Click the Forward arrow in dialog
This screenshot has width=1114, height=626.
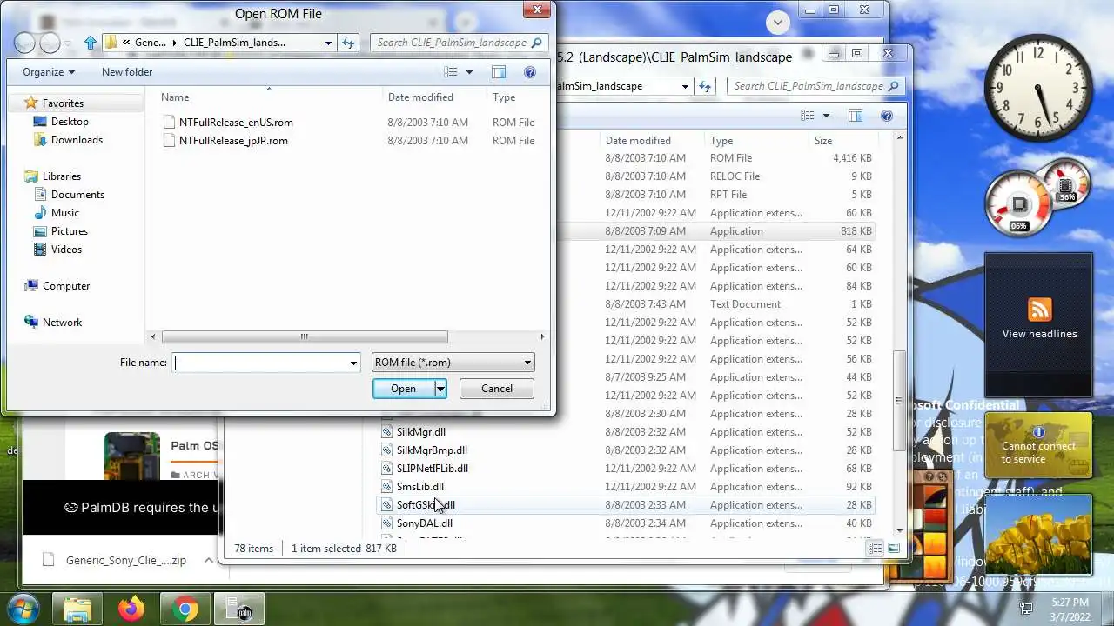click(x=50, y=42)
